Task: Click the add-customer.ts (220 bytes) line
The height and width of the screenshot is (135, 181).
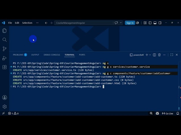Action: pyautogui.click(x=74, y=77)
